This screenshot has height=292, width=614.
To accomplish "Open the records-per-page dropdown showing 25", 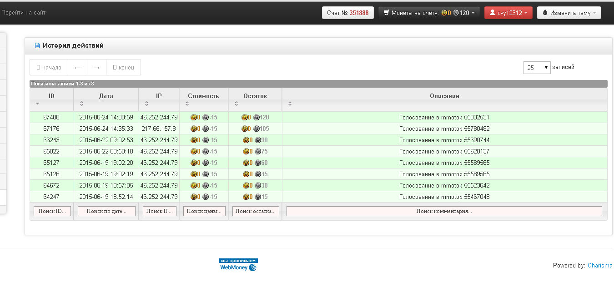I will click(537, 68).
